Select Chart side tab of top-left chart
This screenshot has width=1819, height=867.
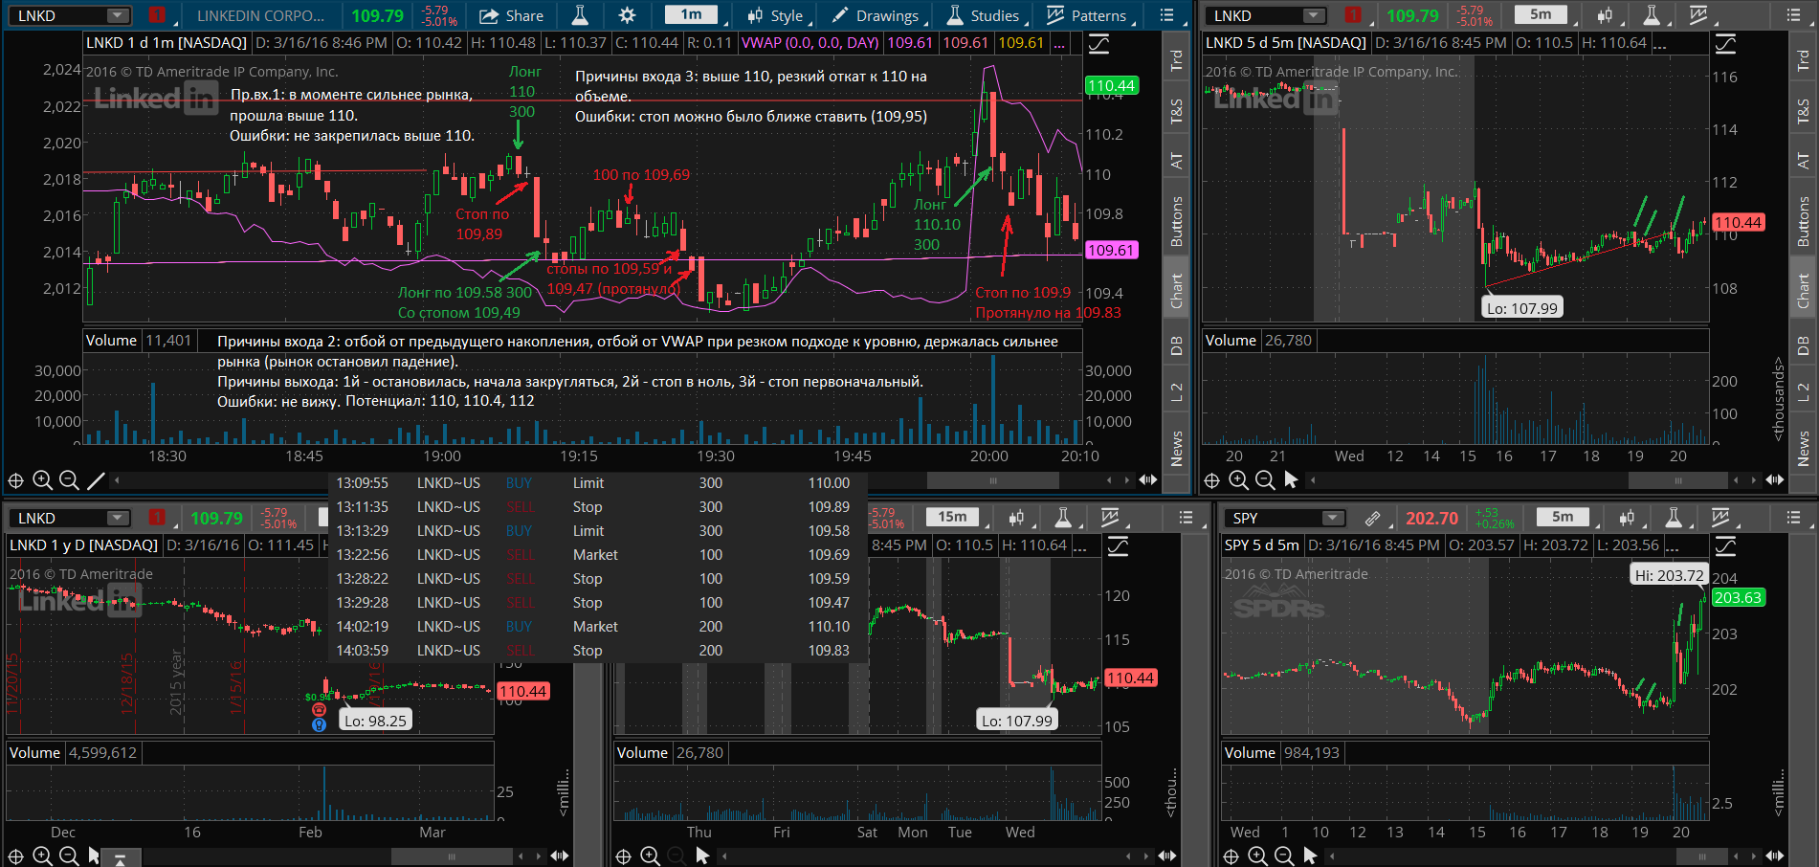1177,291
